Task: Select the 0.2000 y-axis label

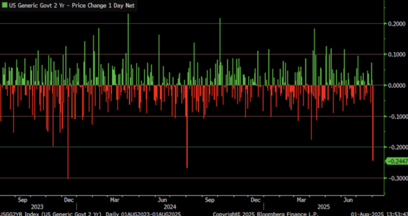Action: (x=397, y=23)
